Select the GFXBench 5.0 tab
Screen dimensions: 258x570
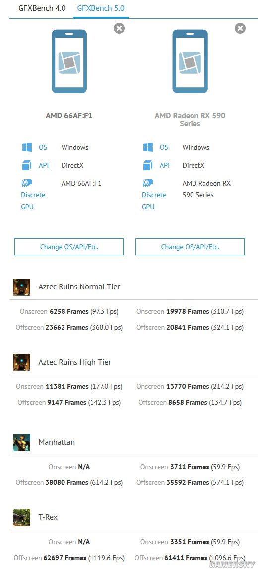pos(101,8)
